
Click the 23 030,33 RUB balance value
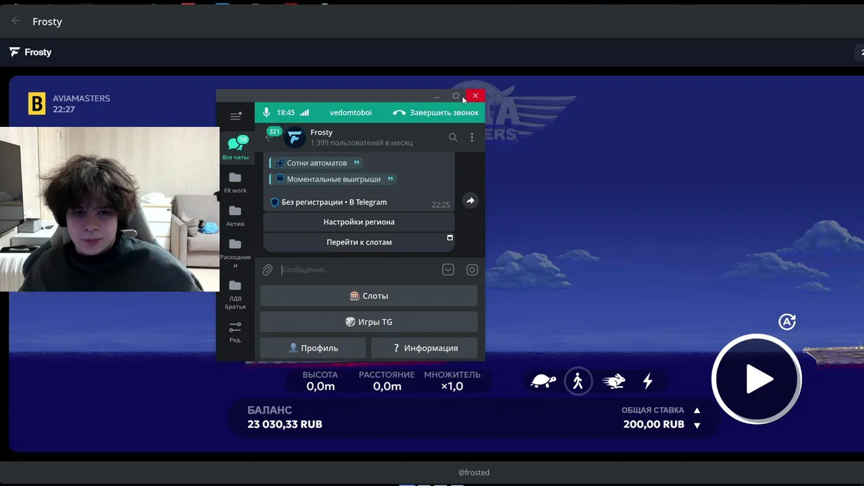pyautogui.click(x=285, y=425)
